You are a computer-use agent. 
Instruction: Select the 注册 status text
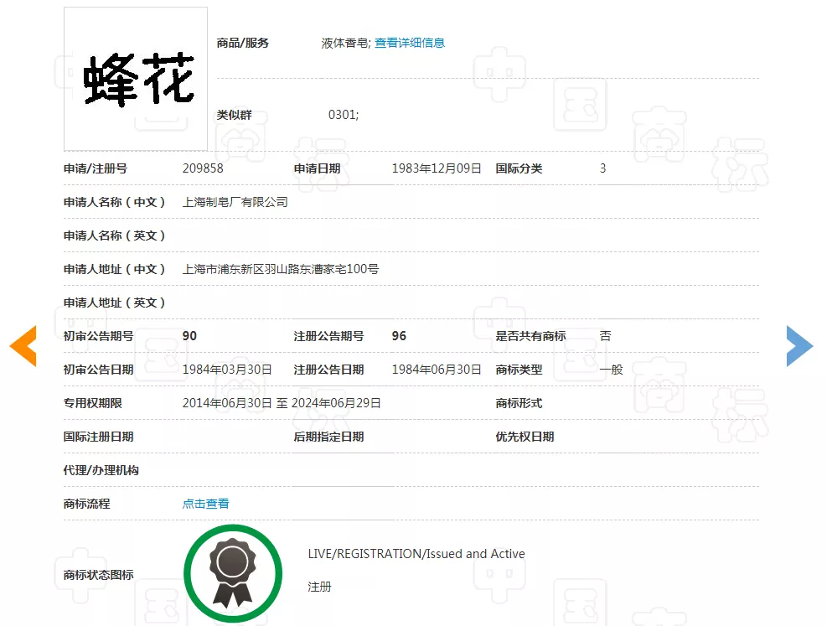point(319,587)
